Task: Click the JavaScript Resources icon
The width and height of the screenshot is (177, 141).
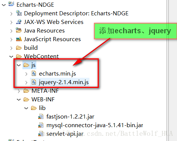Action: click(x=19, y=39)
